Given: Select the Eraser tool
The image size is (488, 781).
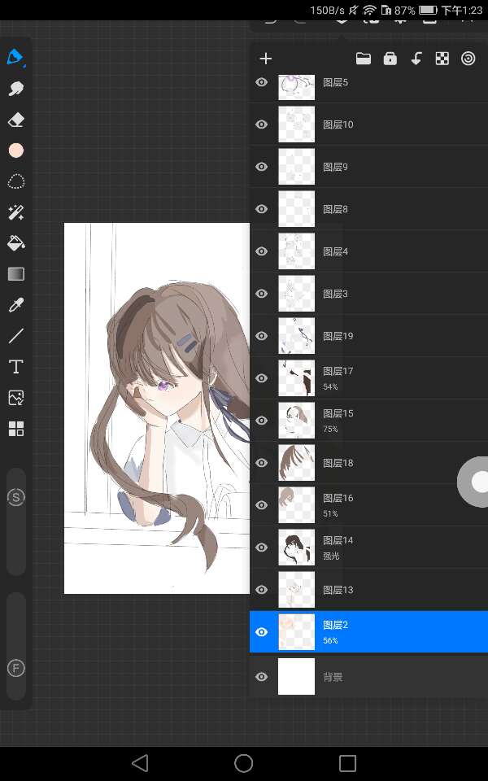Looking at the screenshot, I should coord(16,120).
